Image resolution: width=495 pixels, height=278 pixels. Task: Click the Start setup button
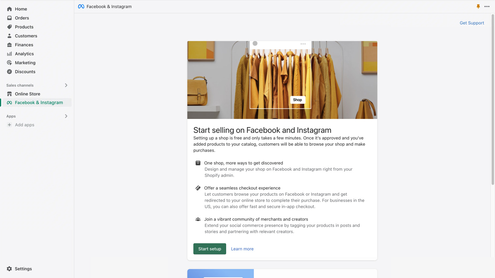209,249
